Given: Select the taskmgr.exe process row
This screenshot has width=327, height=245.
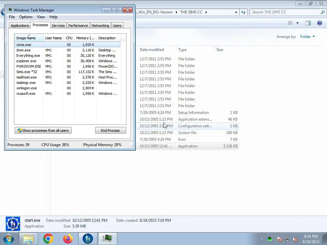Looking at the screenshot, I should pyautogui.click(x=67, y=83).
